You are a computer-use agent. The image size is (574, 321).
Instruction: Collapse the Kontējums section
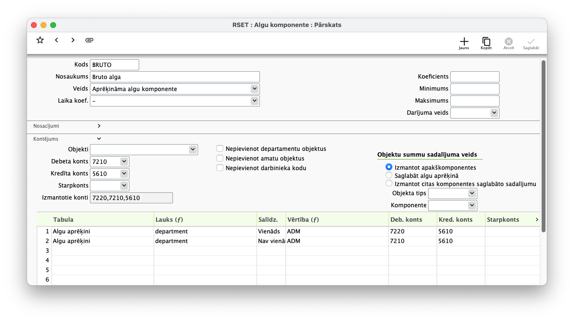[x=99, y=139]
